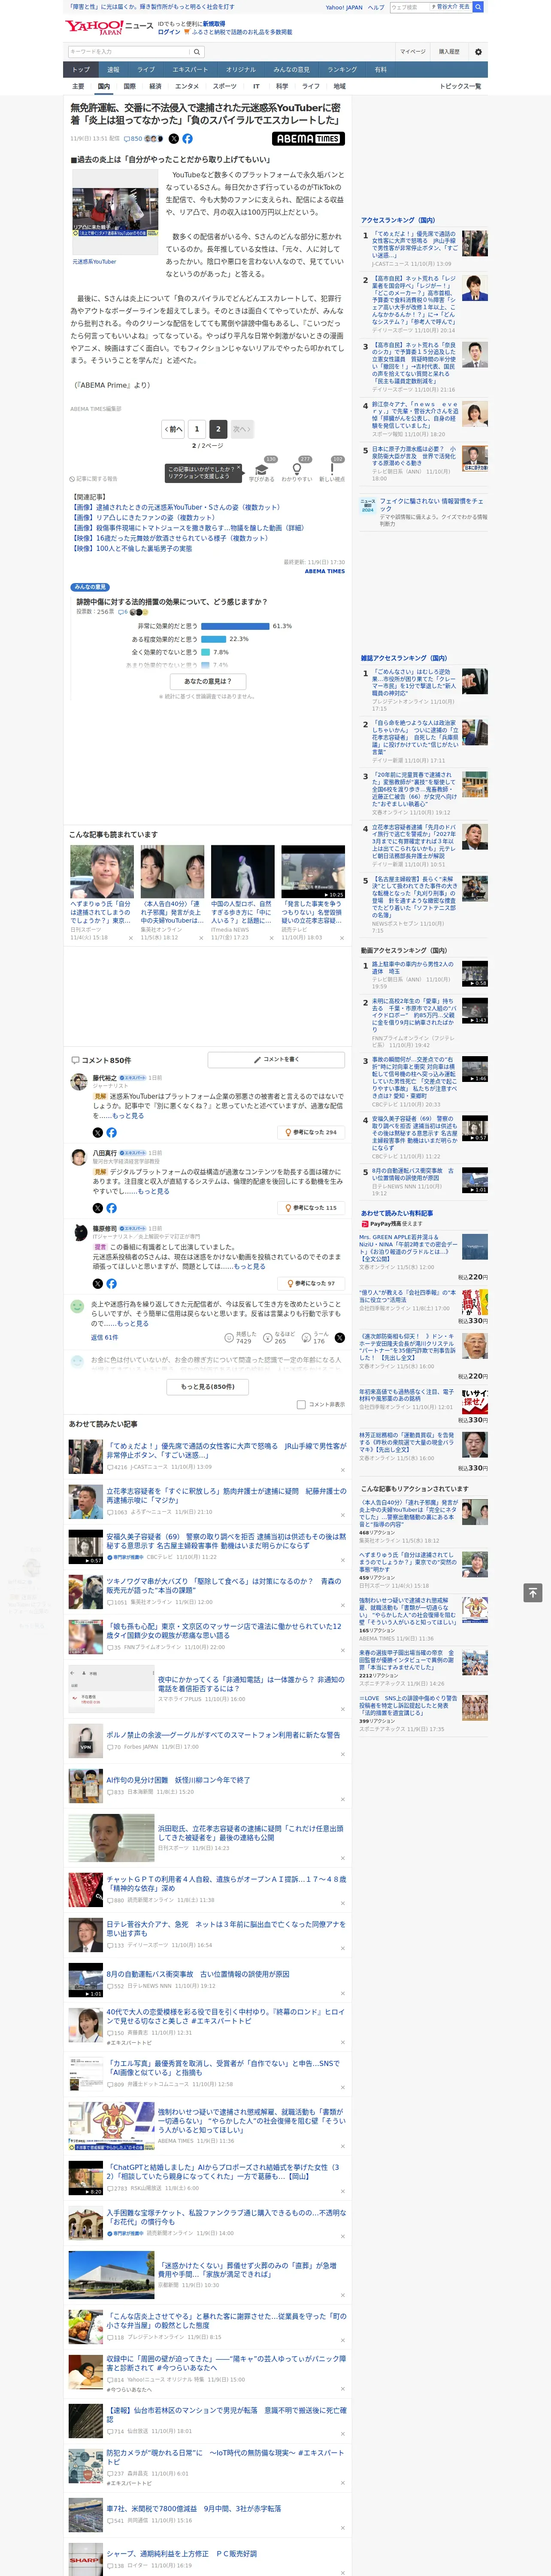Select the スポーツ category

[225, 86]
